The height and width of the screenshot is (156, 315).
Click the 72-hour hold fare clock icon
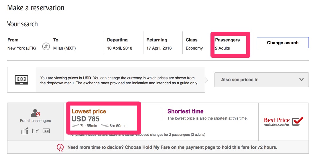60,148
